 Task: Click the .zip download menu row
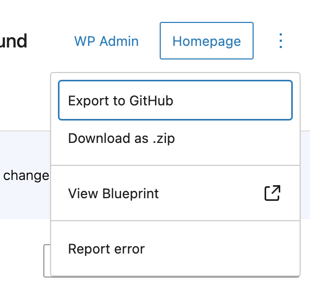[175, 138]
